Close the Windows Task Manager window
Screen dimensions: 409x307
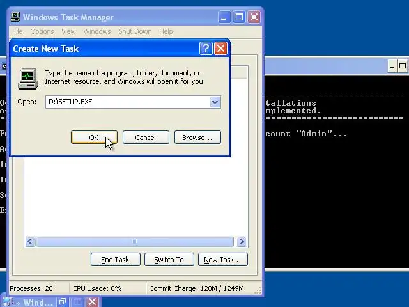click(254, 17)
